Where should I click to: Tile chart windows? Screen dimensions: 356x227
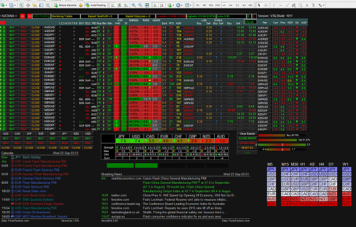tap(146, 5)
